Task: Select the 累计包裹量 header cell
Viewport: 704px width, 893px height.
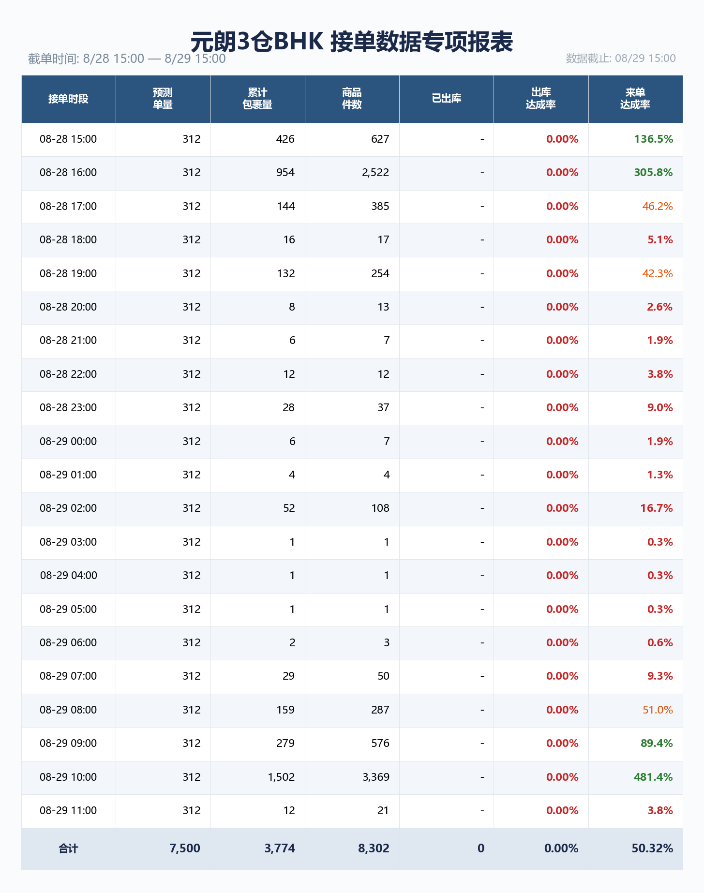Action: (x=257, y=99)
